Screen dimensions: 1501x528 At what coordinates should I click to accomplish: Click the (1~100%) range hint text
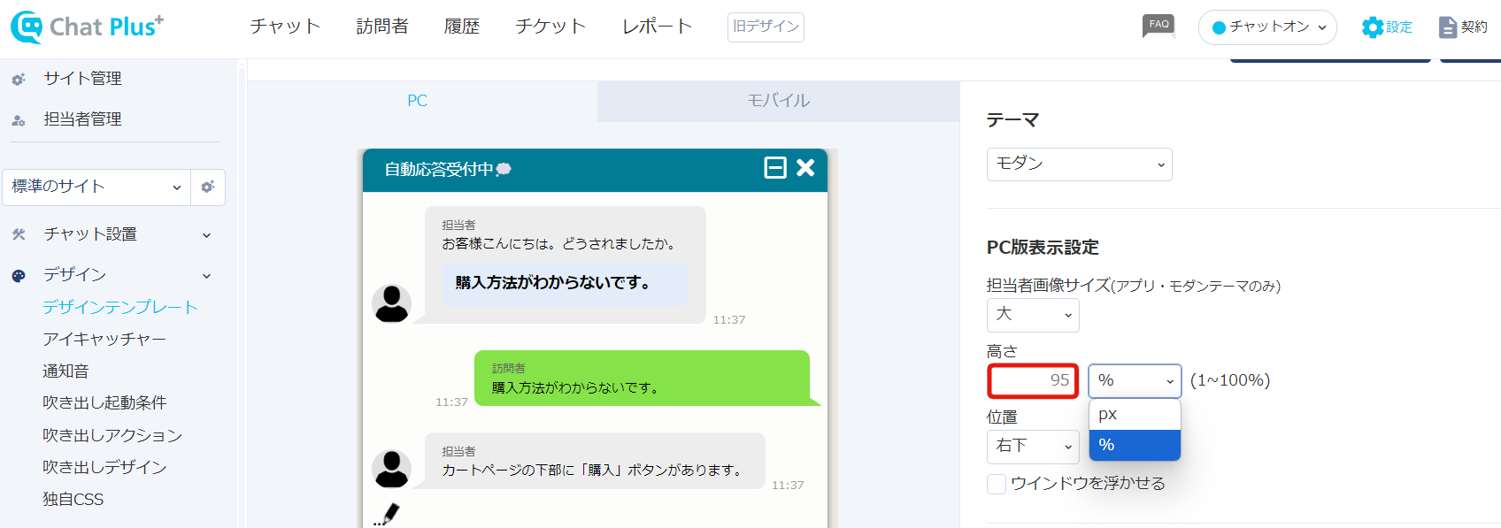coord(1230,380)
